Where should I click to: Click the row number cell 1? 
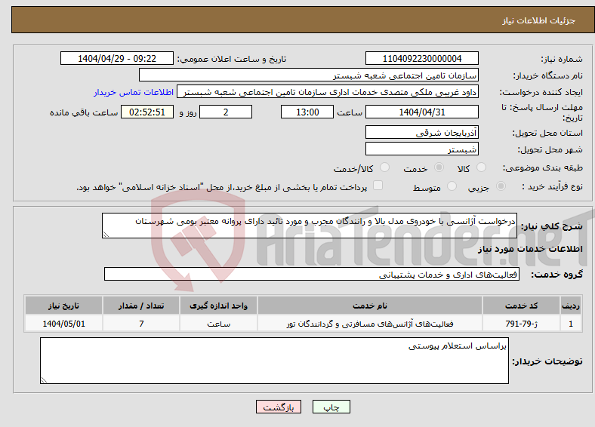(x=571, y=324)
